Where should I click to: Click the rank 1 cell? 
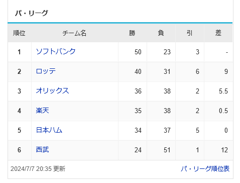point(20,52)
